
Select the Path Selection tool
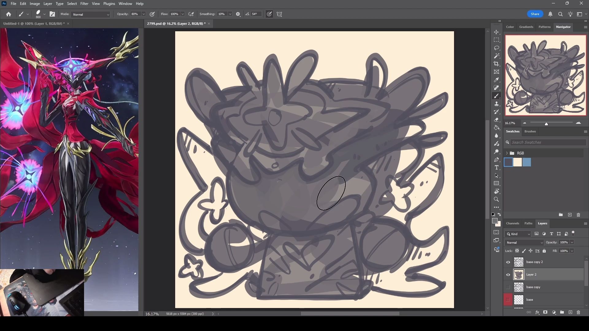(x=496, y=176)
